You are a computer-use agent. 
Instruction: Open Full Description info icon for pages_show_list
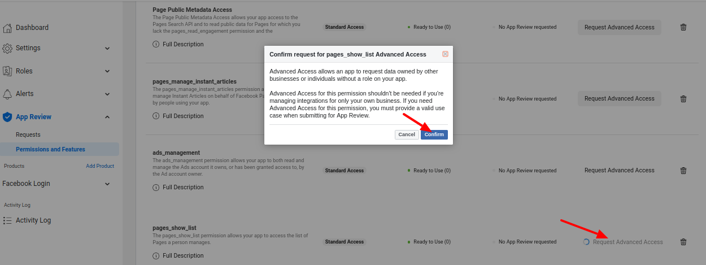point(156,255)
